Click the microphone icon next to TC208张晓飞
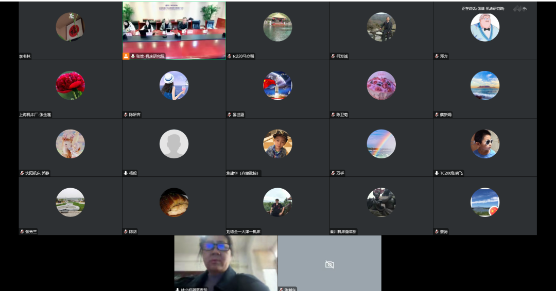Image resolution: width=556 pixels, height=291 pixels. point(437,173)
